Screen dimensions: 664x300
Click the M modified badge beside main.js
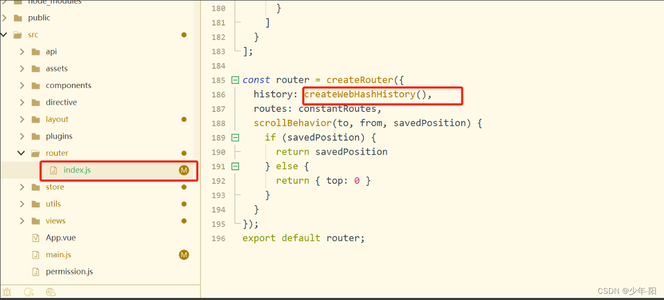coord(183,255)
